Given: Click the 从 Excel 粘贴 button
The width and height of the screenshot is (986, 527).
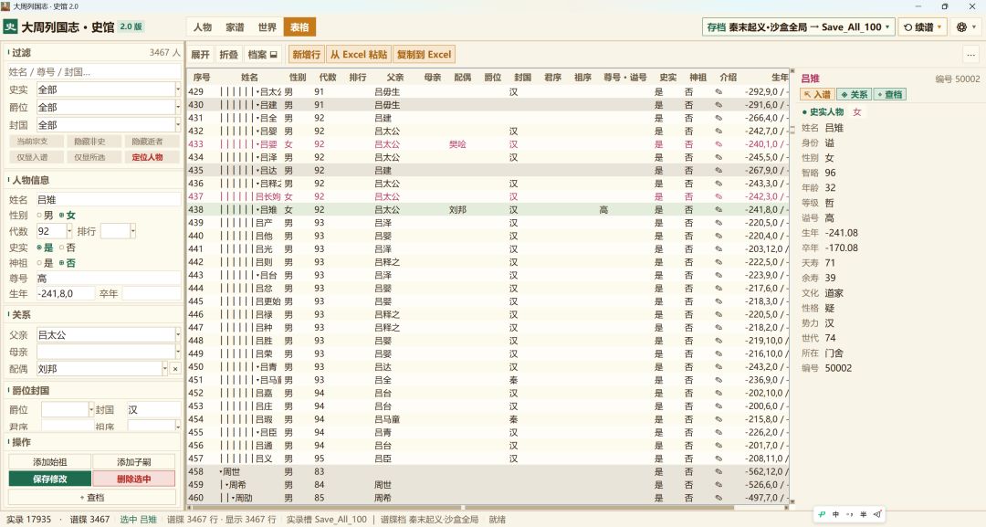Looking at the screenshot, I should tap(359, 55).
